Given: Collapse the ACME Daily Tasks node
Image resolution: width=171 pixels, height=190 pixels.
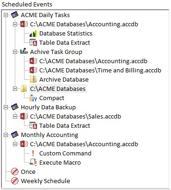Looking at the screenshot, I should pyautogui.click(x=6, y=15).
